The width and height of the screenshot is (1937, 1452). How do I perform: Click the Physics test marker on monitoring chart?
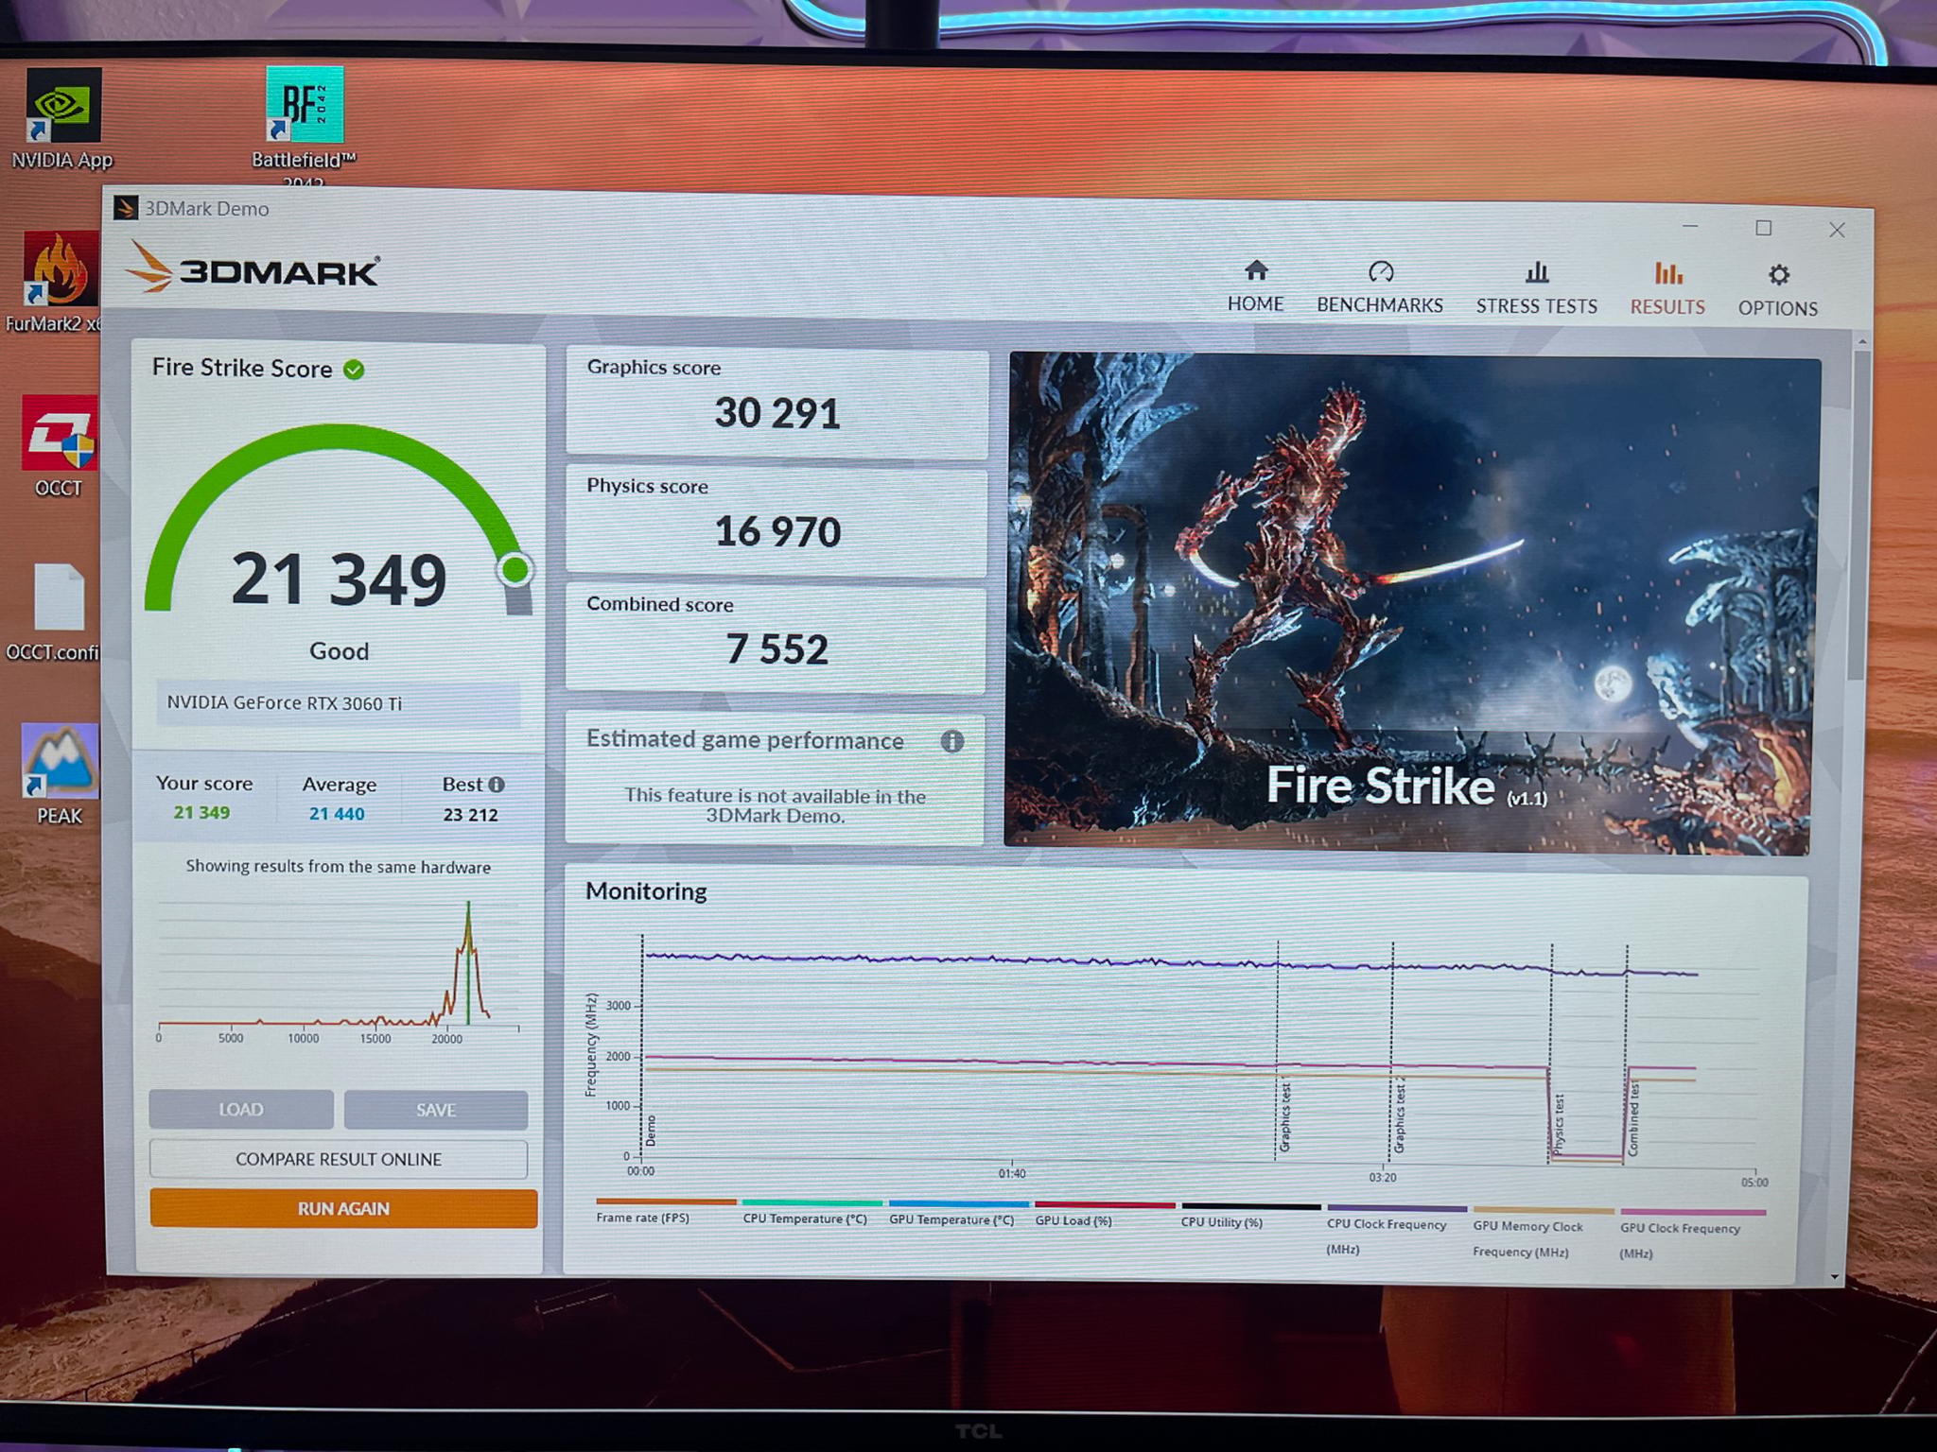coord(1559,1123)
